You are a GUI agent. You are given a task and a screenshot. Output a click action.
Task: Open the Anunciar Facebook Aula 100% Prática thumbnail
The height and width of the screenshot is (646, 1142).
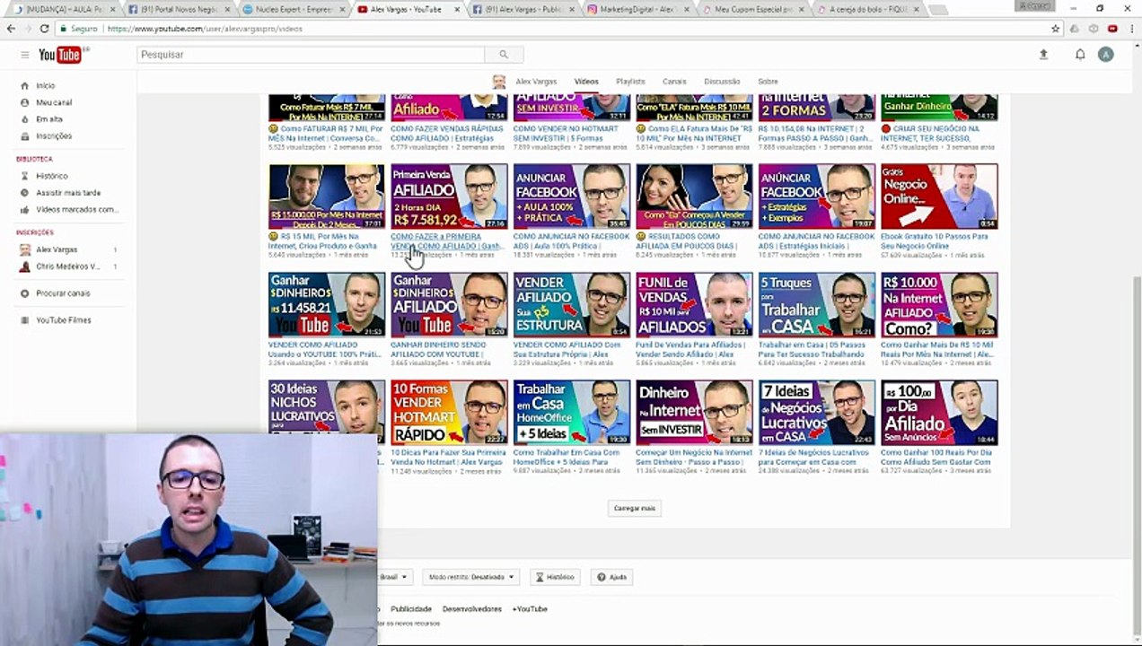coord(571,196)
